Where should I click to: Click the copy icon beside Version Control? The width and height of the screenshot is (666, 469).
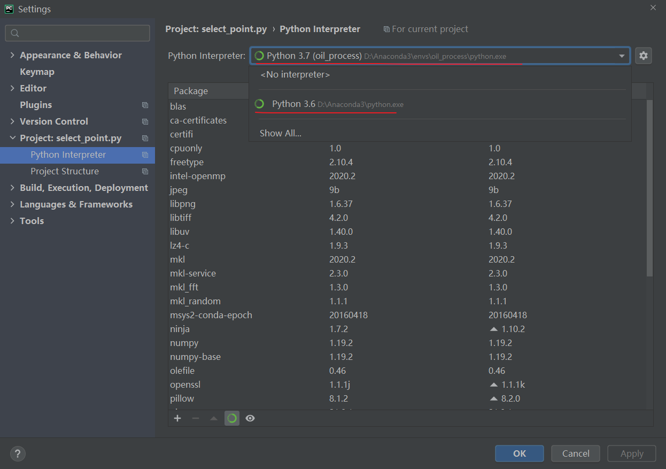point(145,121)
